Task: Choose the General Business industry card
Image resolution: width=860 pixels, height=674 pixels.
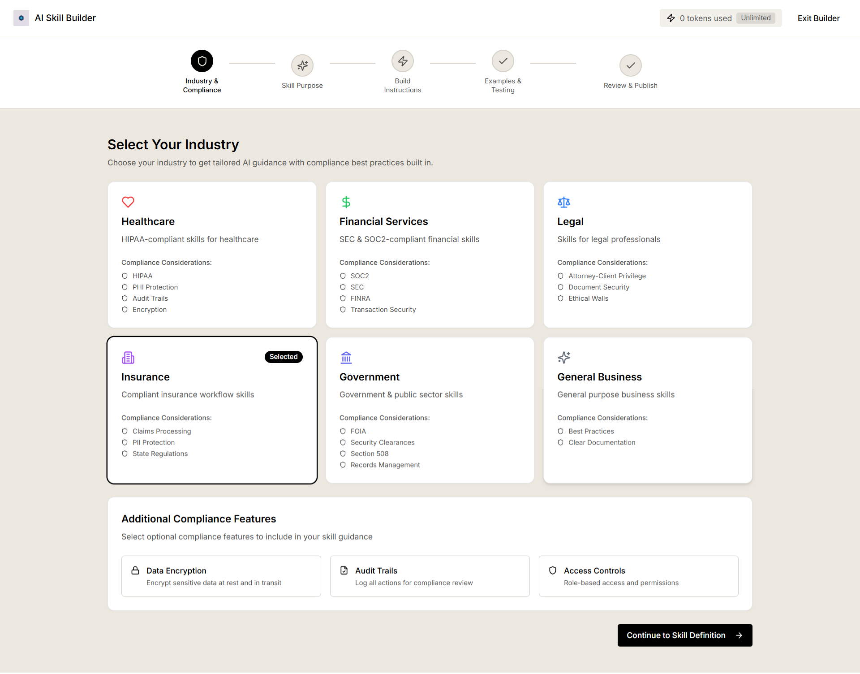Action: pos(647,410)
